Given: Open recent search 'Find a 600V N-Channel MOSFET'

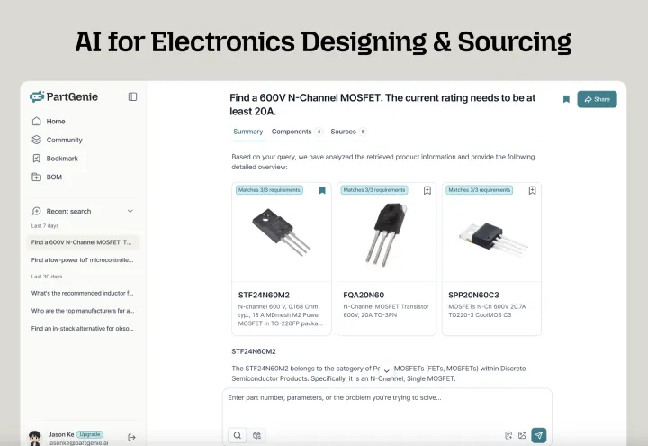Looking at the screenshot, I should 83,242.
